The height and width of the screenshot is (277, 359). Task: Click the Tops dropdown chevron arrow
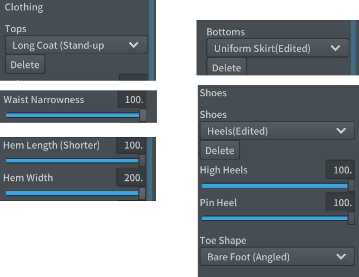click(x=134, y=45)
